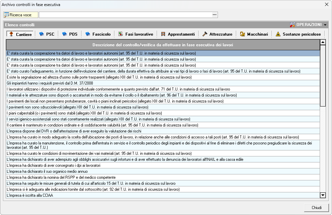Switch to the Macchinari tab

coord(257,34)
